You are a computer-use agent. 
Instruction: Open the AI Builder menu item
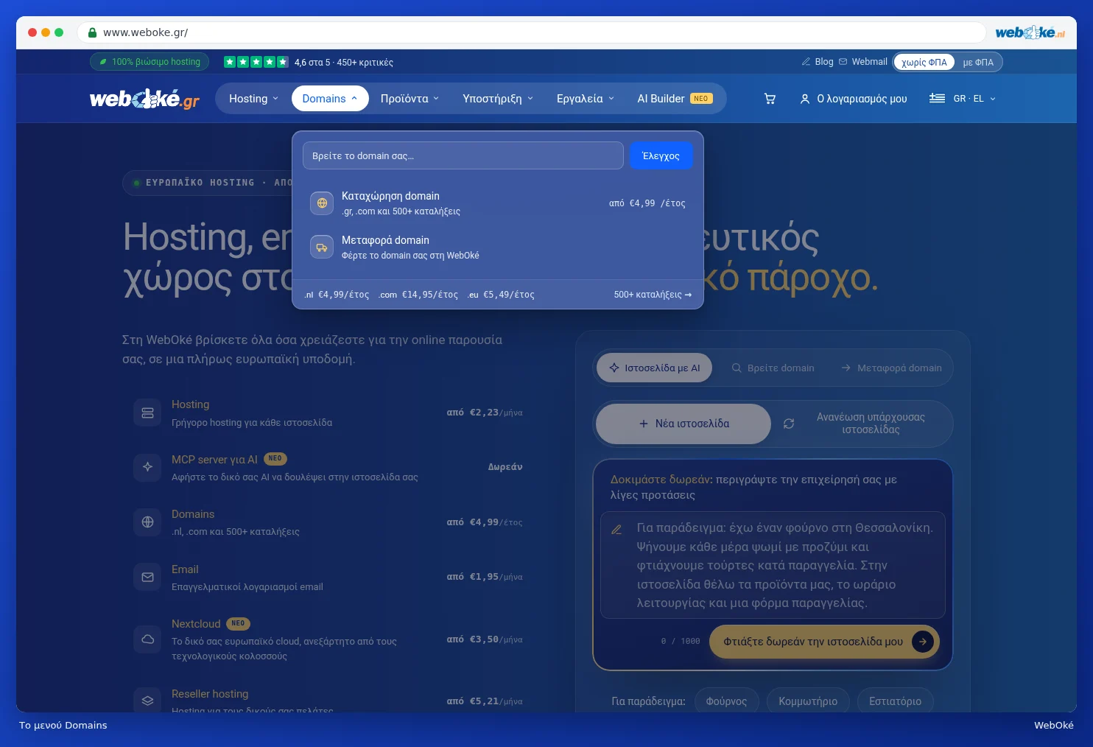point(674,99)
